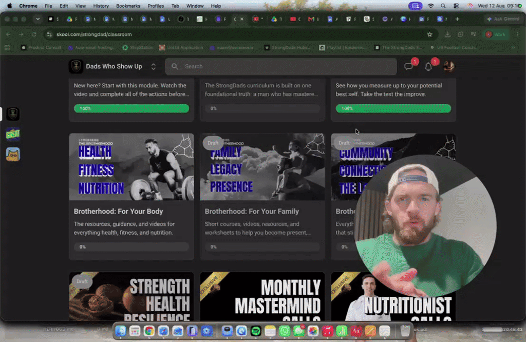Click the Wi-Fi status icon
The height and width of the screenshot is (342, 526).
tap(431, 6)
